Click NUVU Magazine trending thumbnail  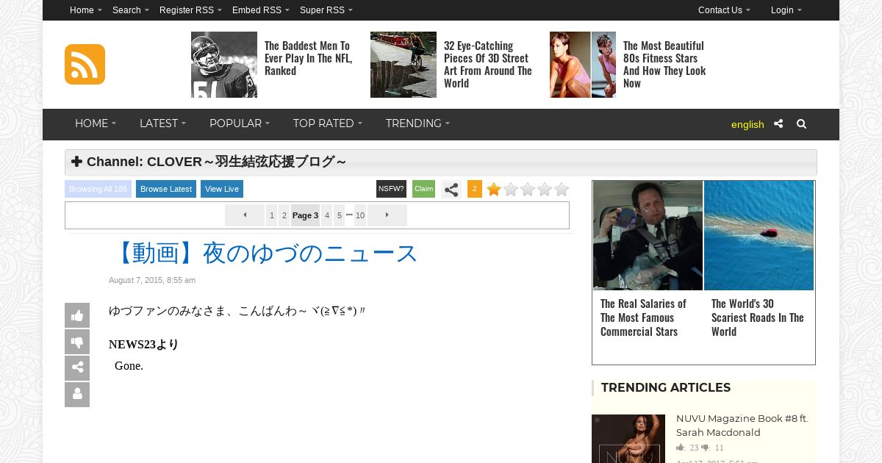pos(628,439)
